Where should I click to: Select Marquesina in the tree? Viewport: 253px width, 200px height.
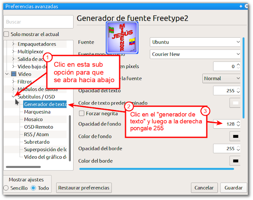[37, 112]
